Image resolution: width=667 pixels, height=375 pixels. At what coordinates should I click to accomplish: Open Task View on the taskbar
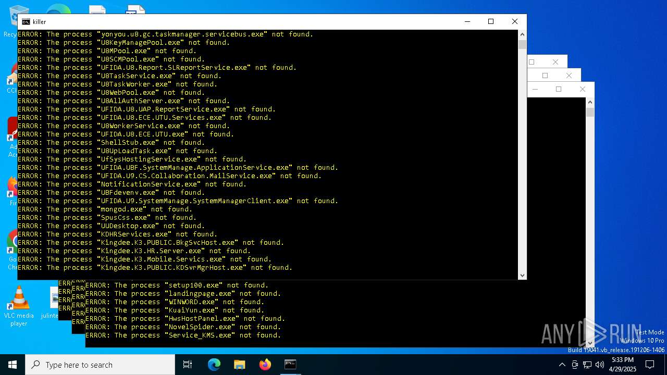[x=188, y=365]
